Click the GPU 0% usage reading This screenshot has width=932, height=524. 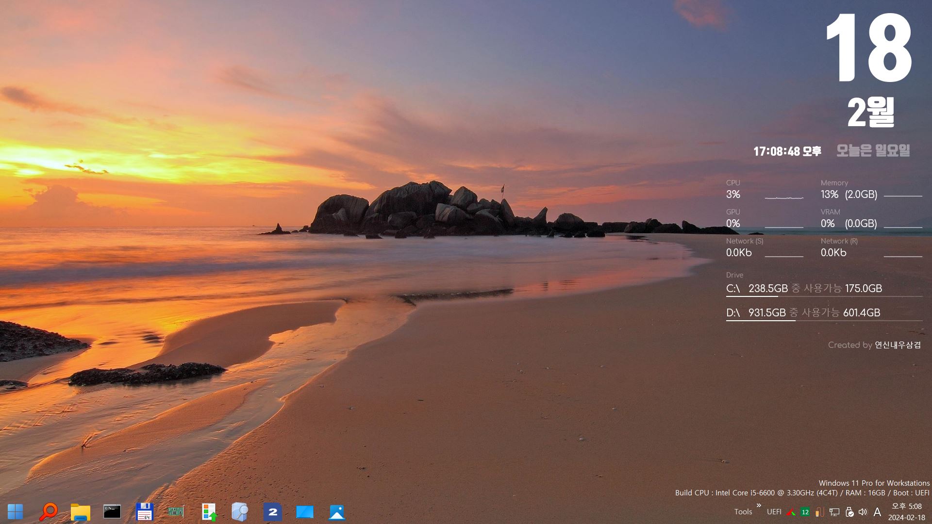(x=733, y=224)
